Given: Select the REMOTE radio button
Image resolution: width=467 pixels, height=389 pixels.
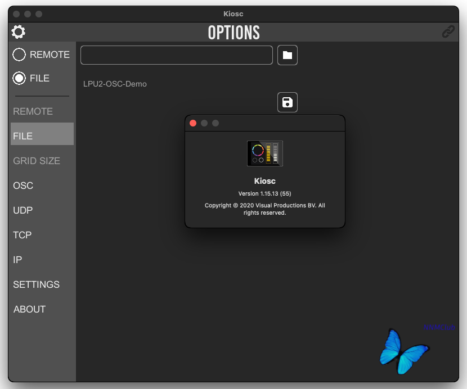Looking at the screenshot, I should (x=19, y=55).
